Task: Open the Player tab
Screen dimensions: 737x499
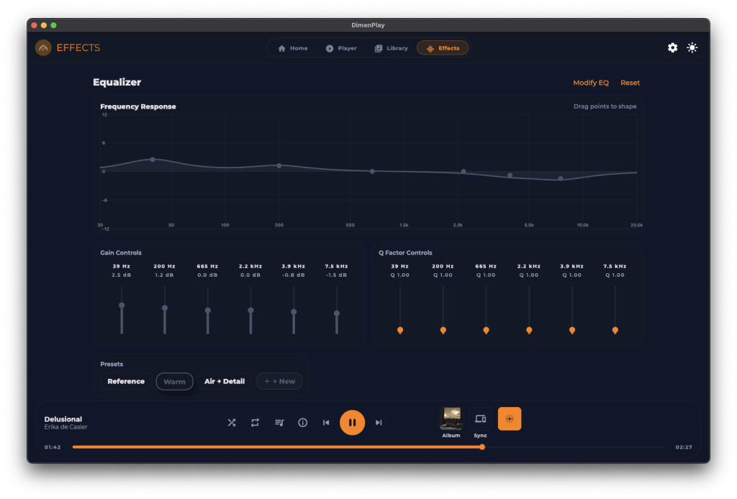Action: coord(340,48)
